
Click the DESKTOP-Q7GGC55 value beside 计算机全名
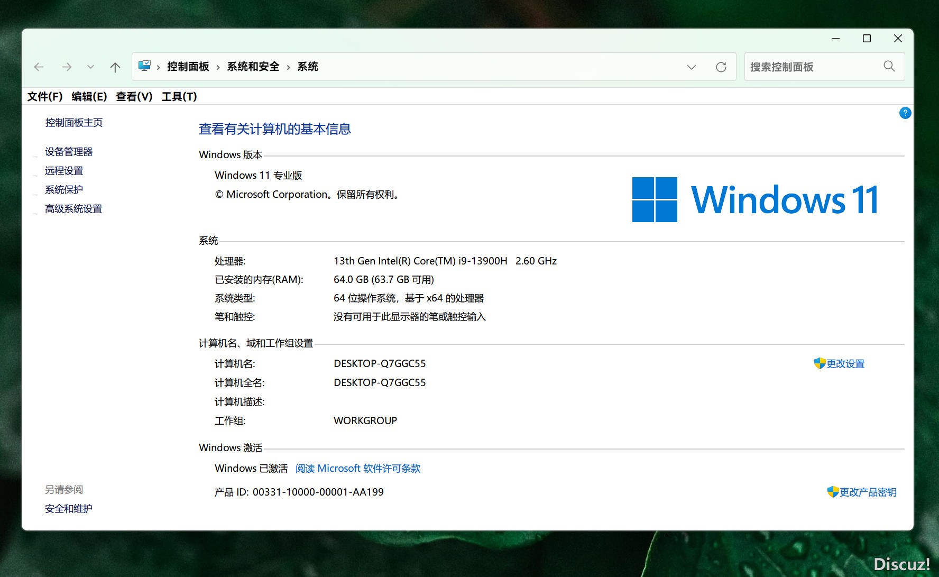[x=380, y=383]
